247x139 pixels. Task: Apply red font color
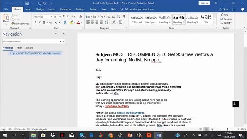[x=78, y=22]
